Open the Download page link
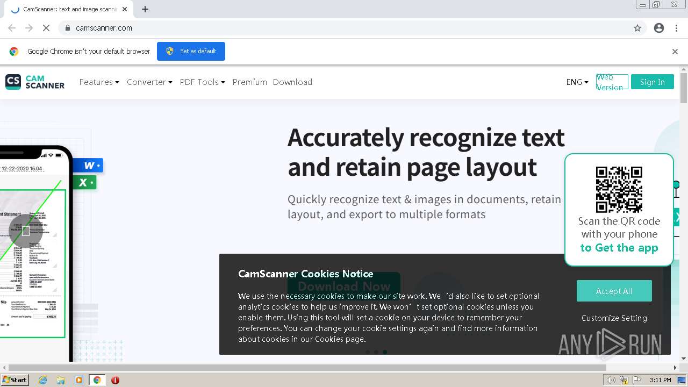 tap(292, 82)
